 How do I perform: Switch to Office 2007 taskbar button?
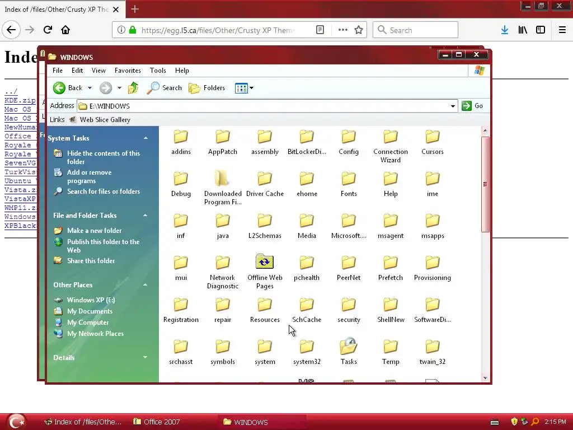point(157,422)
